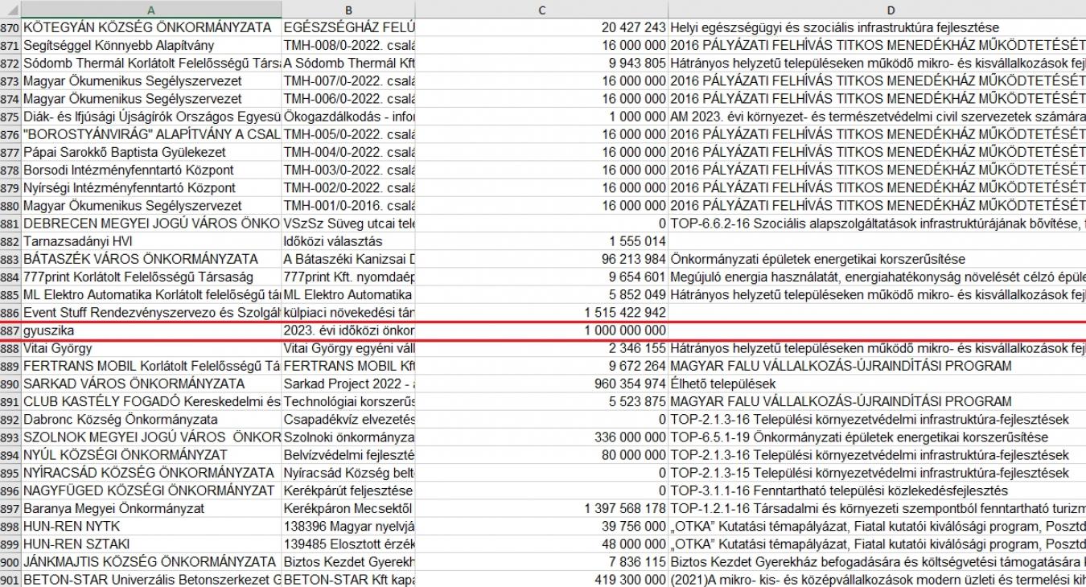The height and width of the screenshot is (587, 1086).
Task: Select amount 1 555 014
Action: tap(541, 241)
